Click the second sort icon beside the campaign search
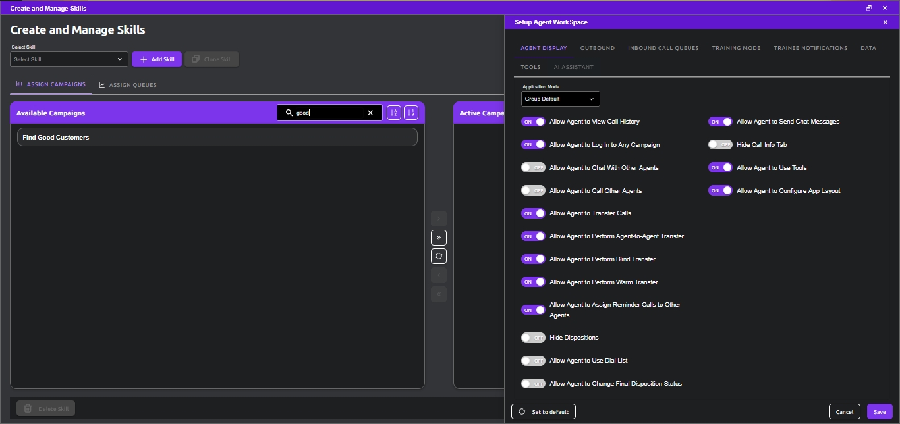Screen dimensions: 900x424 click(411, 113)
